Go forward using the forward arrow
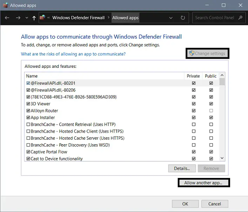The width and height of the screenshot is (248, 212). click(18, 18)
